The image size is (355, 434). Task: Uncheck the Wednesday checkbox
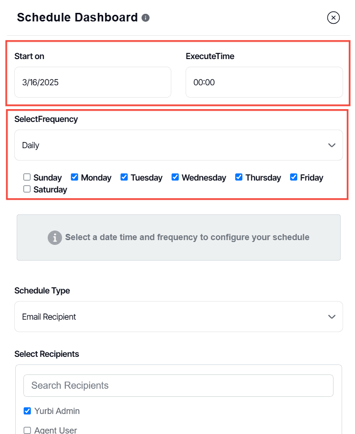(175, 177)
